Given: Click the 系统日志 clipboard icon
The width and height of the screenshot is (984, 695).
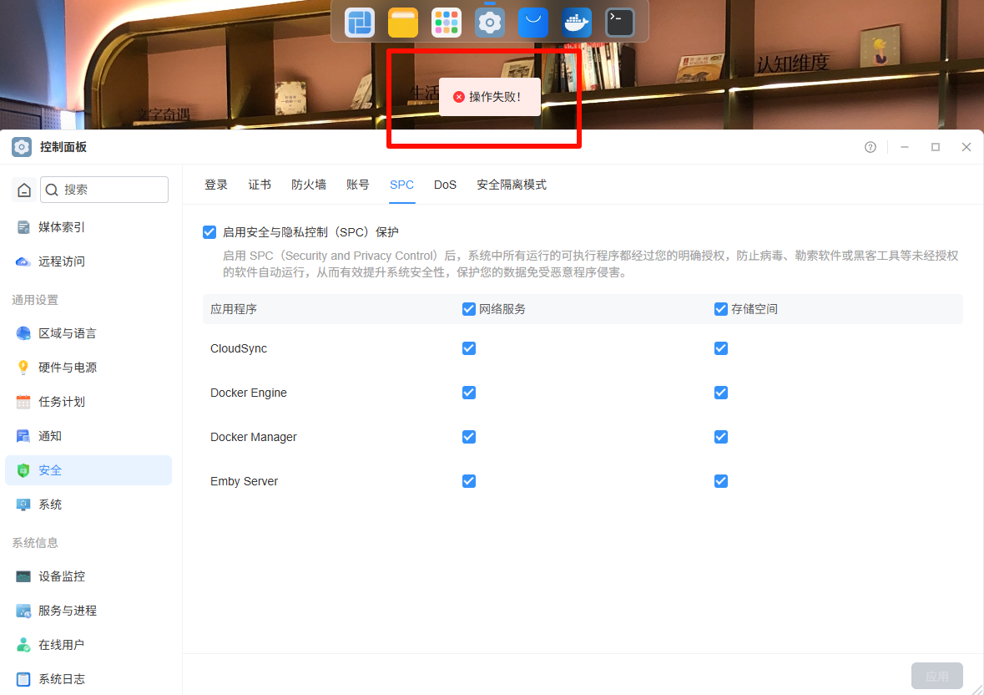Looking at the screenshot, I should coord(23,679).
